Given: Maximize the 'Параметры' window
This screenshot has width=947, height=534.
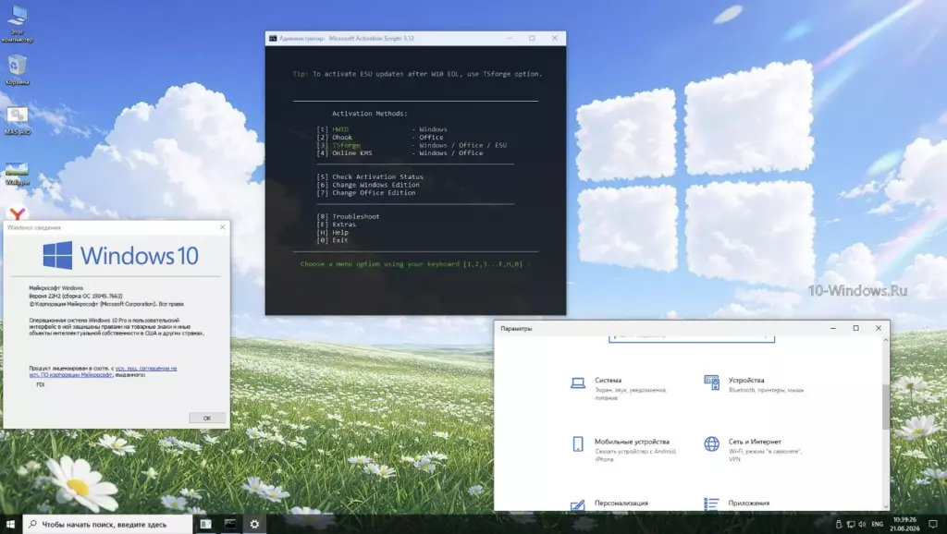Looking at the screenshot, I should [x=855, y=328].
